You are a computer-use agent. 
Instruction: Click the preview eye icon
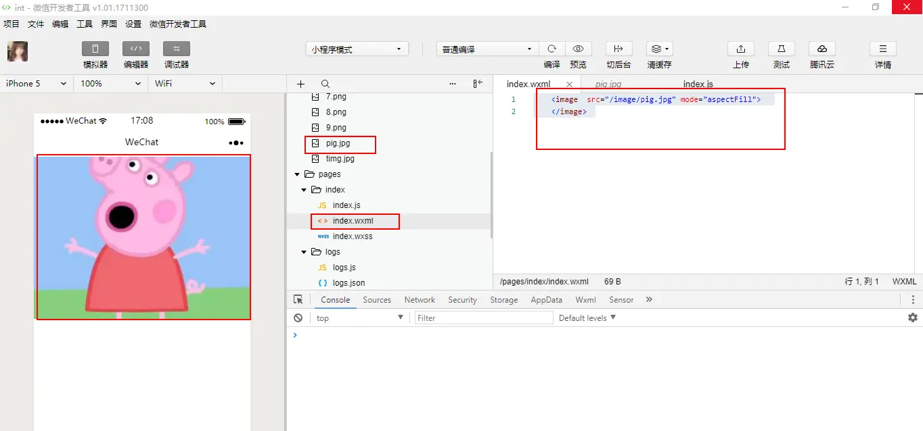[x=578, y=49]
